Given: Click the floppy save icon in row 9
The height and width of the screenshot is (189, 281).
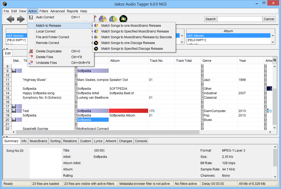Looking at the screenshot, I should [14, 71].
